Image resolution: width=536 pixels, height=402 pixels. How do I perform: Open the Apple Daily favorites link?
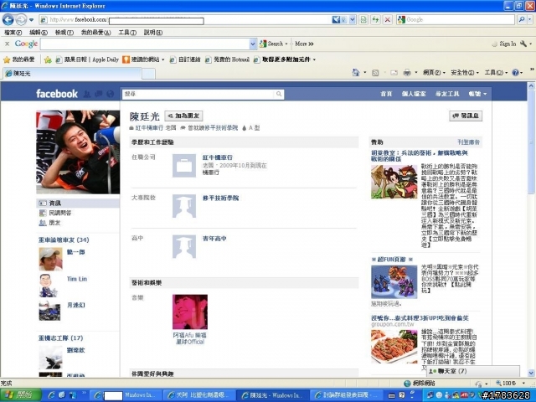click(87, 59)
